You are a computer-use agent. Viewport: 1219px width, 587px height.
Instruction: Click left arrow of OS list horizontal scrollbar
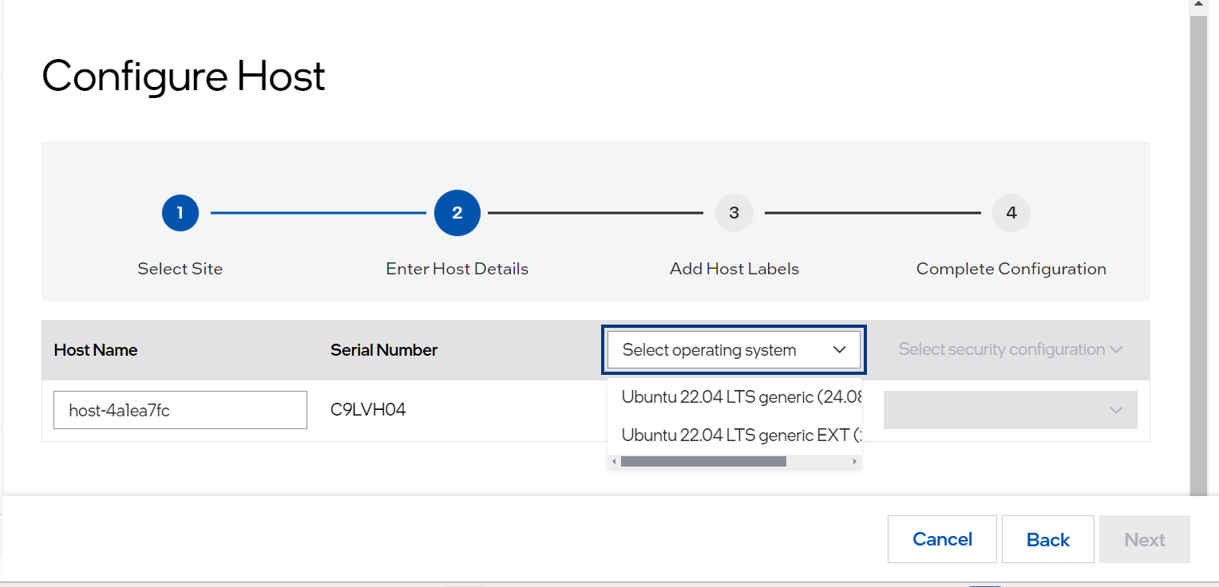coord(614,462)
